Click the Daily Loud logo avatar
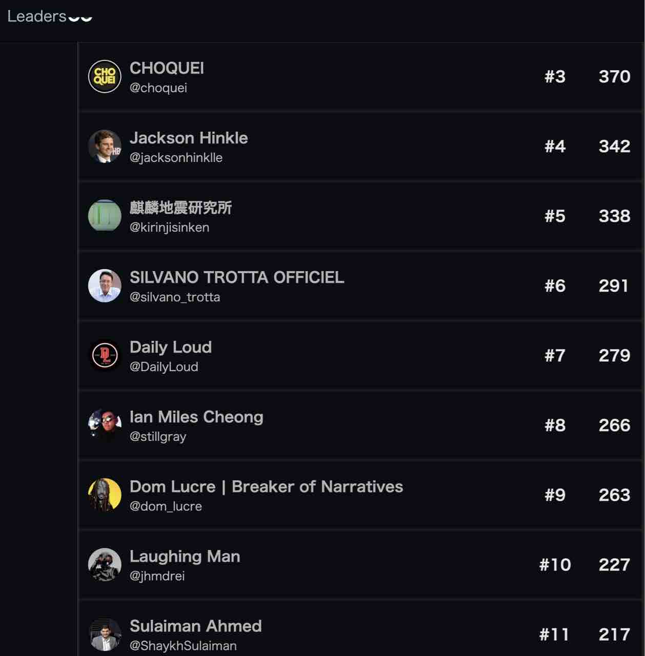The width and height of the screenshot is (645, 656). pyautogui.click(x=105, y=355)
